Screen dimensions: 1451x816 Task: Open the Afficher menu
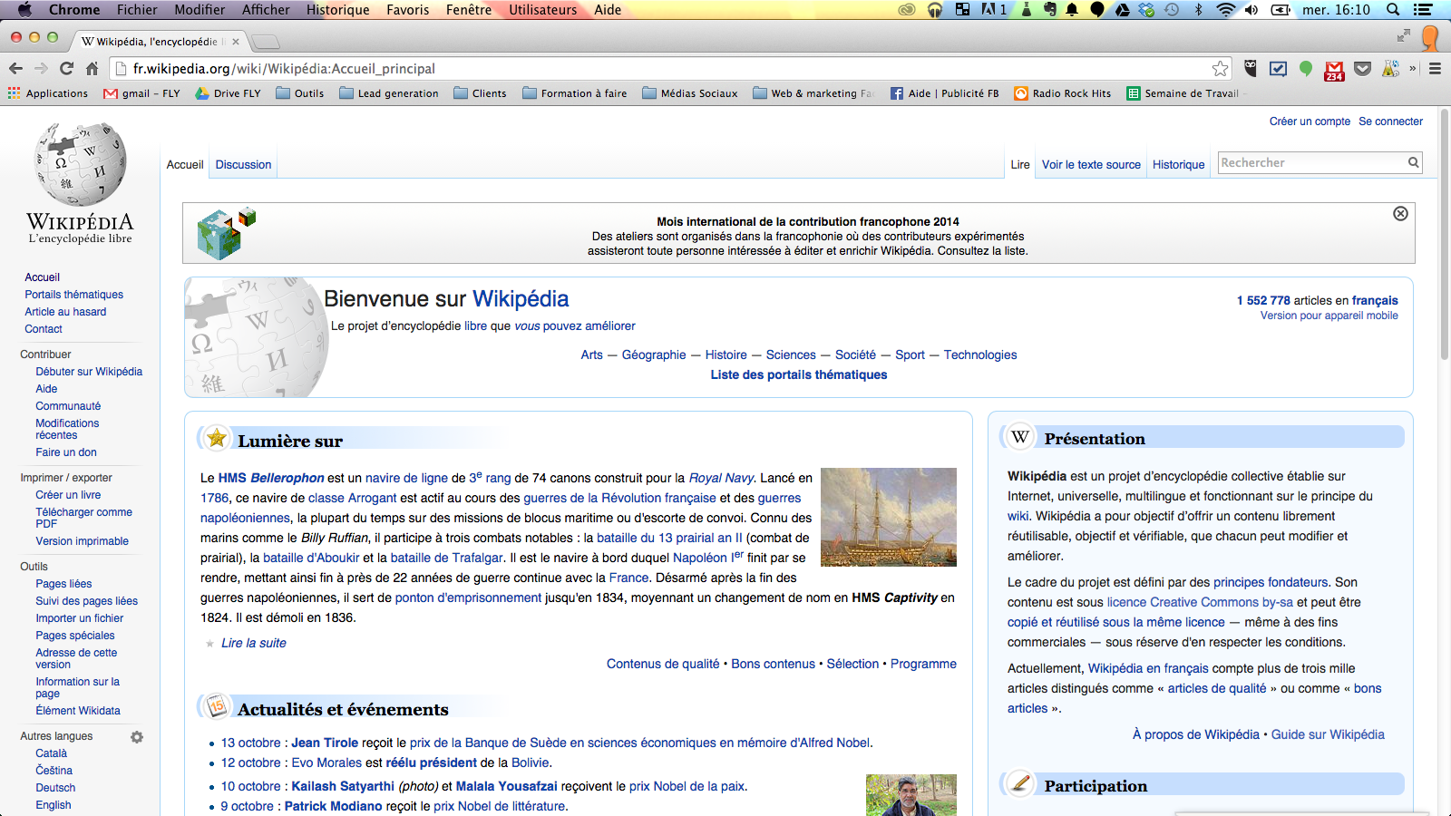pos(266,10)
